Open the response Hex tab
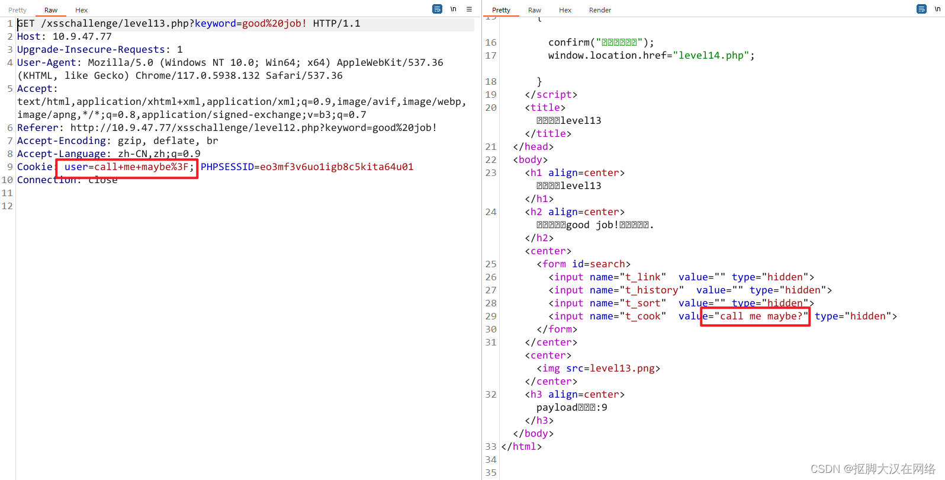The height and width of the screenshot is (480, 945). click(565, 10)
